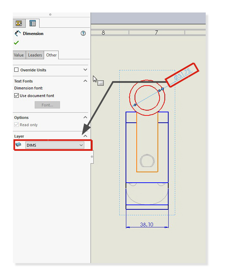Select the 38.10 dimension text
Viewport: 230px width, 278px height.
pos(146,225)
